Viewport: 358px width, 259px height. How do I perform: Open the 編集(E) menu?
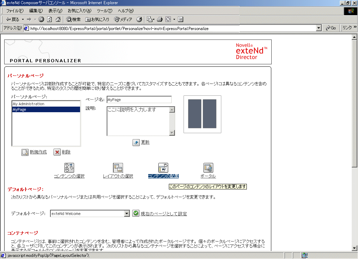click(x=36, y=11)
